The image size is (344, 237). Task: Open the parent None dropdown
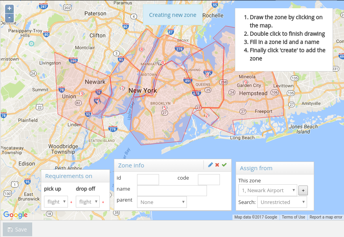pyautogui.click(x=162, y=202)
